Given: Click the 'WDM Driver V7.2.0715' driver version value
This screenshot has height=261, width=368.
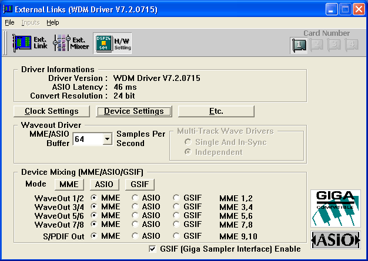Looking at the screenshot, I should click(x=157, y=78).
